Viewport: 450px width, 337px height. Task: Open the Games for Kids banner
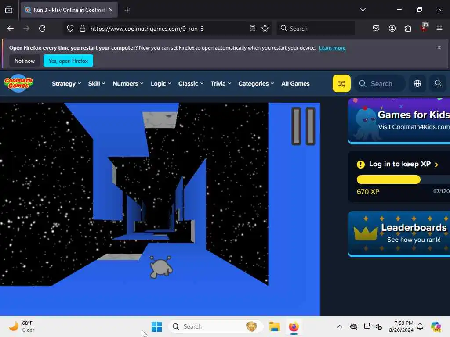(399, 121)
